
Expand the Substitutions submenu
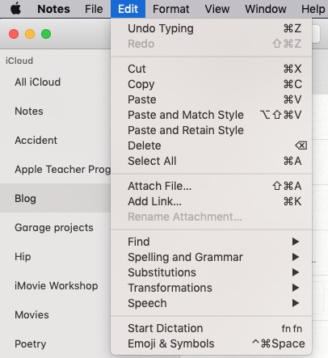212,272
